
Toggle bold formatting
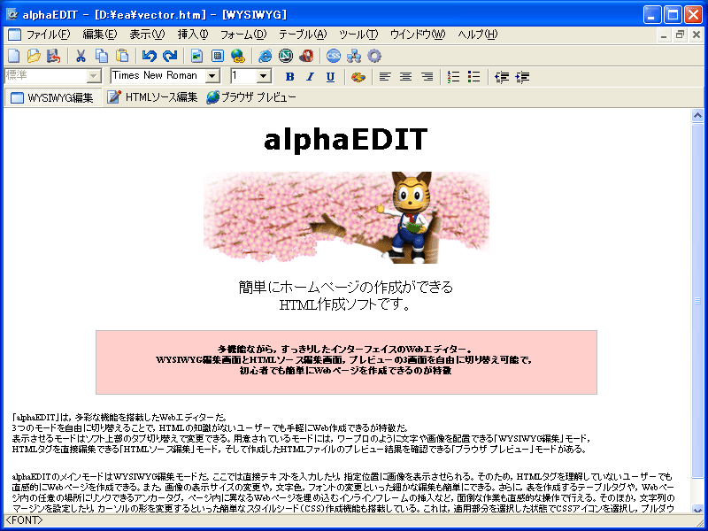[x=290, y=77]
